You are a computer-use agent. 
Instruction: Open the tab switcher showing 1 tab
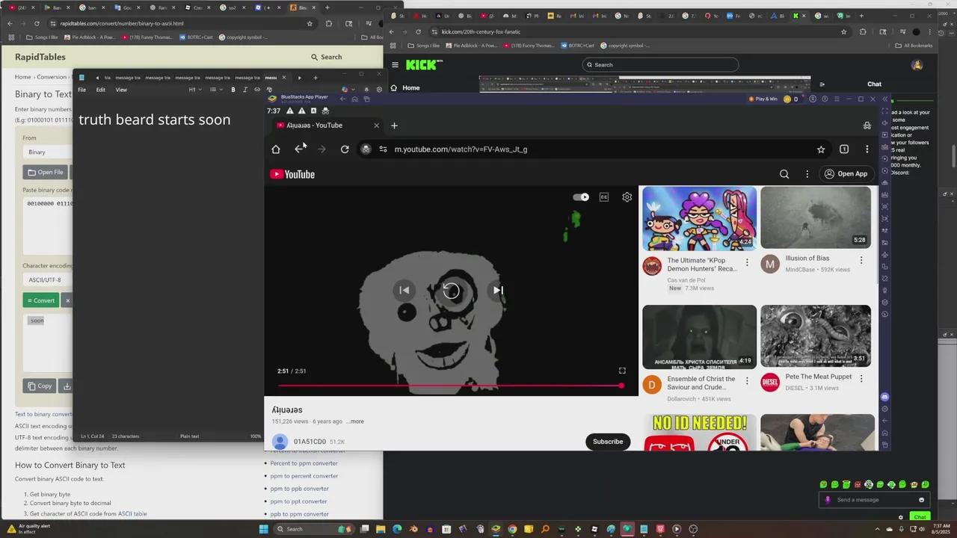(x=844, y=149)
